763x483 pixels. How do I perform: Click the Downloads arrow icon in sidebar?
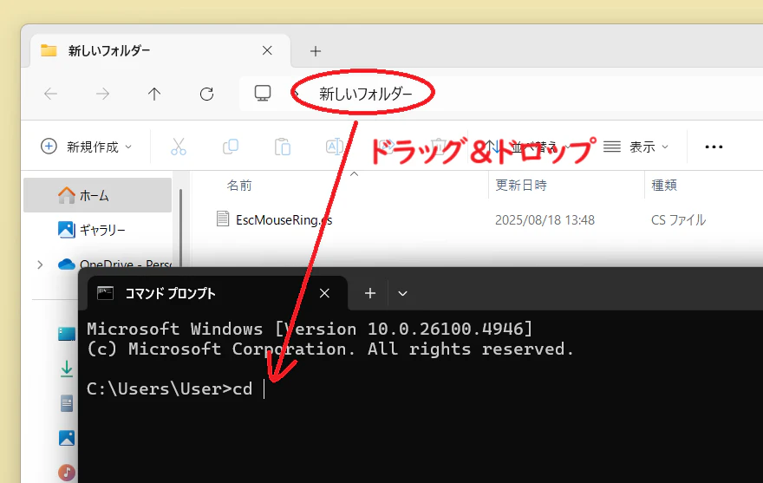coord(67,369)
